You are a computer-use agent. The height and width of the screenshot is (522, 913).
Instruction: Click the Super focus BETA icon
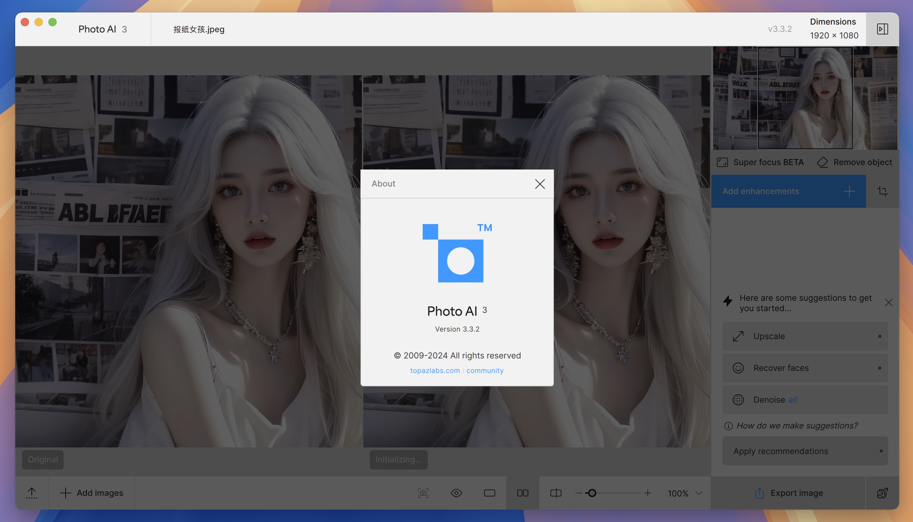(722, 162)
